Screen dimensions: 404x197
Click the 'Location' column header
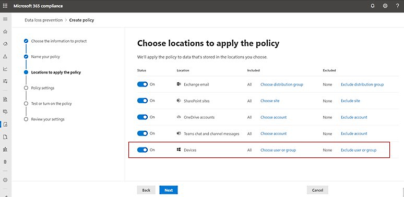point(183,70)
